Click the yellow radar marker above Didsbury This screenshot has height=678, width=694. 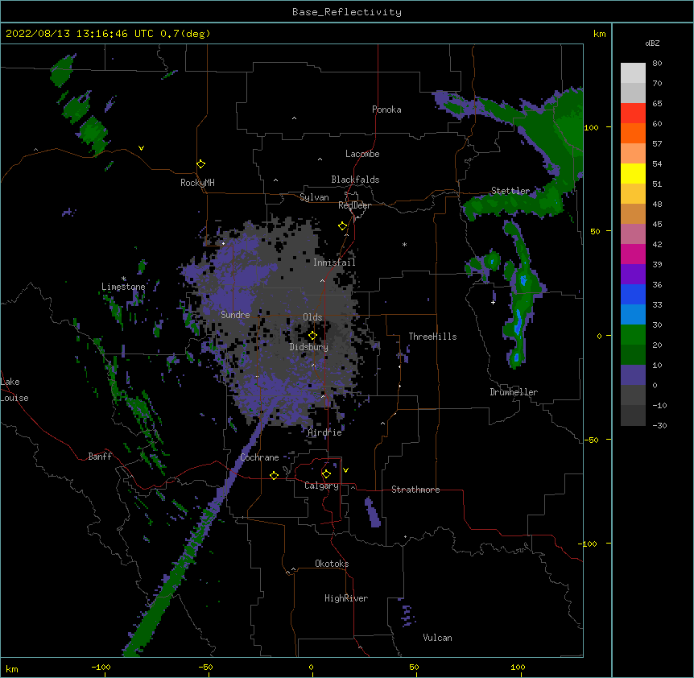click(312, 336)
